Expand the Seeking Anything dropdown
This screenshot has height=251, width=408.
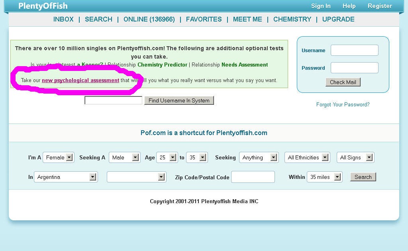point(259,157)
